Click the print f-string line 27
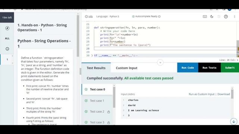The image size is (239, 134). click(x=125, y=45)
